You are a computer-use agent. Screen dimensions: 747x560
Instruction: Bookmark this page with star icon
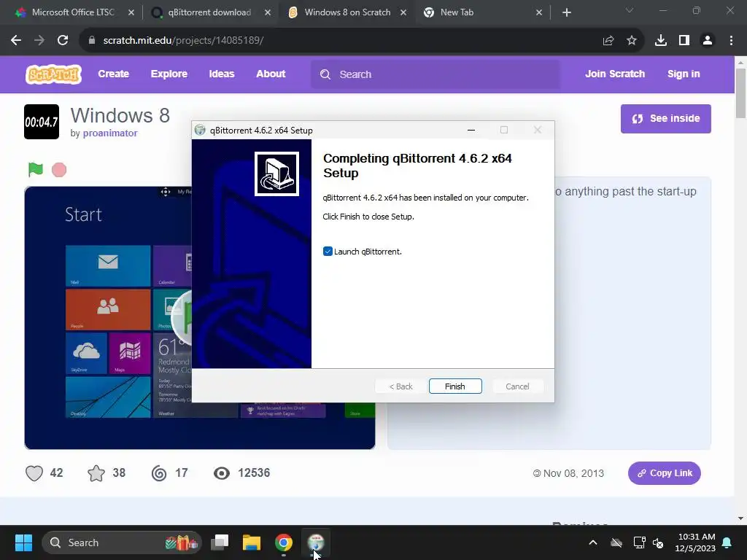[632, 41]
